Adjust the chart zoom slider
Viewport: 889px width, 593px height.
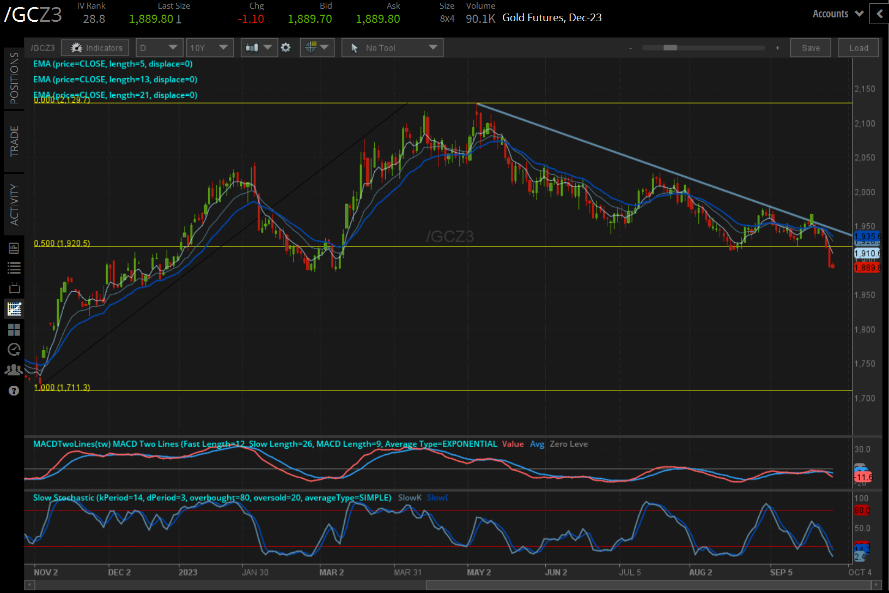[671, 47]
